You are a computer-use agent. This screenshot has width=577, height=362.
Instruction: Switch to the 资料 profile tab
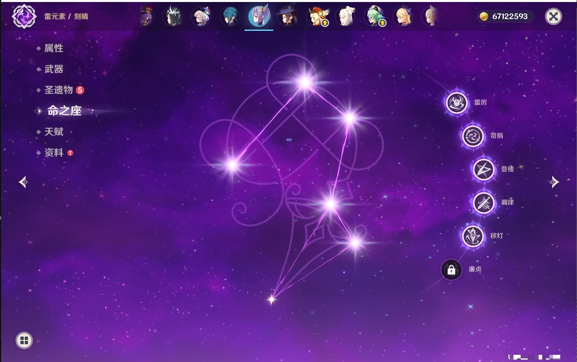(55, 152)
